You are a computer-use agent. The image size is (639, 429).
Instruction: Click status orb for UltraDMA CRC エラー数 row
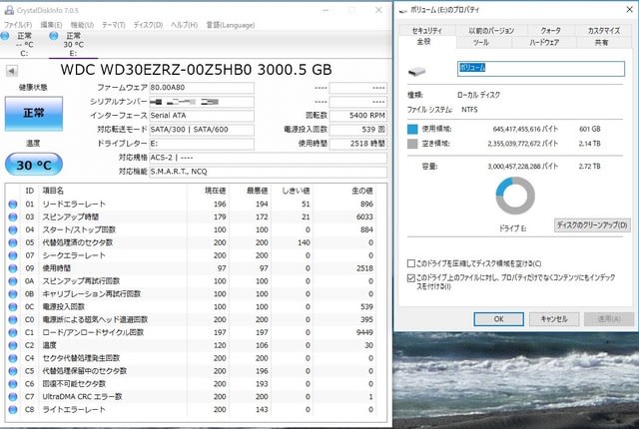click(13, 397)
